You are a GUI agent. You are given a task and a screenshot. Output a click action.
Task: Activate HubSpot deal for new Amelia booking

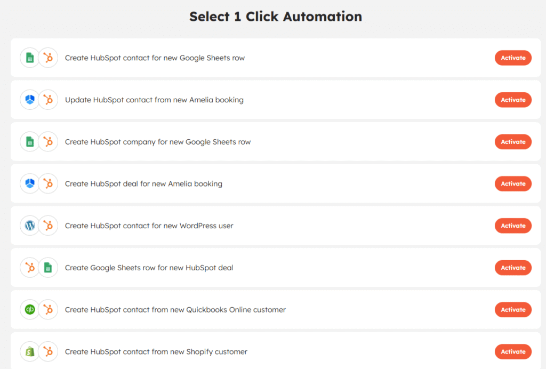tap(513, 183)
